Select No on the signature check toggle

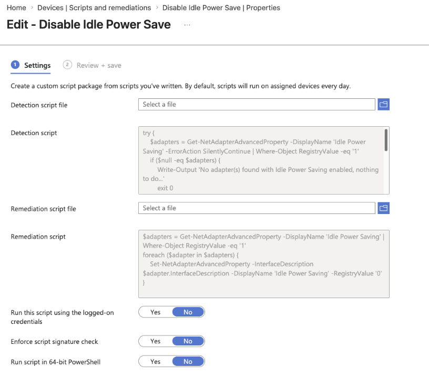tap(188, 341)
